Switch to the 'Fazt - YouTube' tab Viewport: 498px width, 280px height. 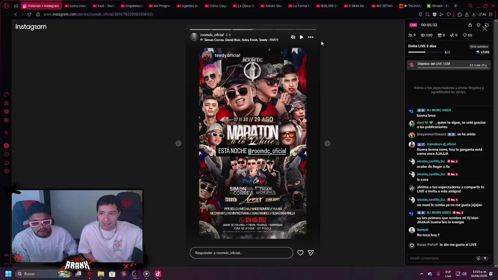click(x=104, y=6)
